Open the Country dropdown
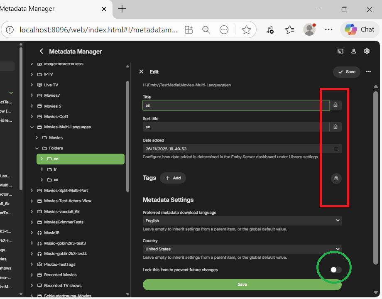Screen dimensions: 382x299 [x=242, y=249]
